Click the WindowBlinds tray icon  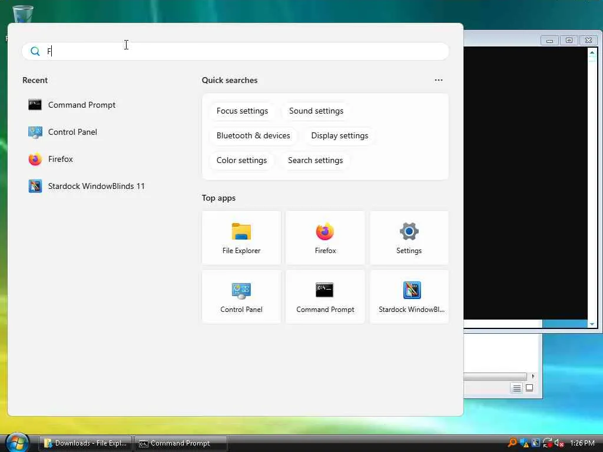click(536, 443)
